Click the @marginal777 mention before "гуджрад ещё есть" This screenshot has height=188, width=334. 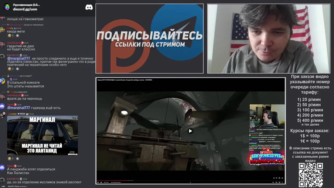click(19, 108)
